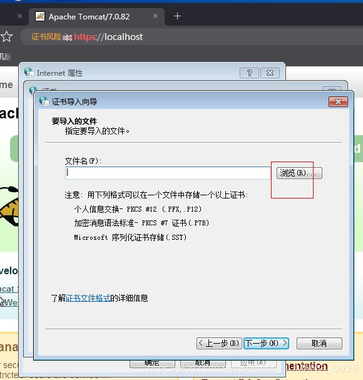Image resolution: width=363 pixels, height=380 pixels.
Task: Close the first browser tab on the left
Action: [20, 16]
